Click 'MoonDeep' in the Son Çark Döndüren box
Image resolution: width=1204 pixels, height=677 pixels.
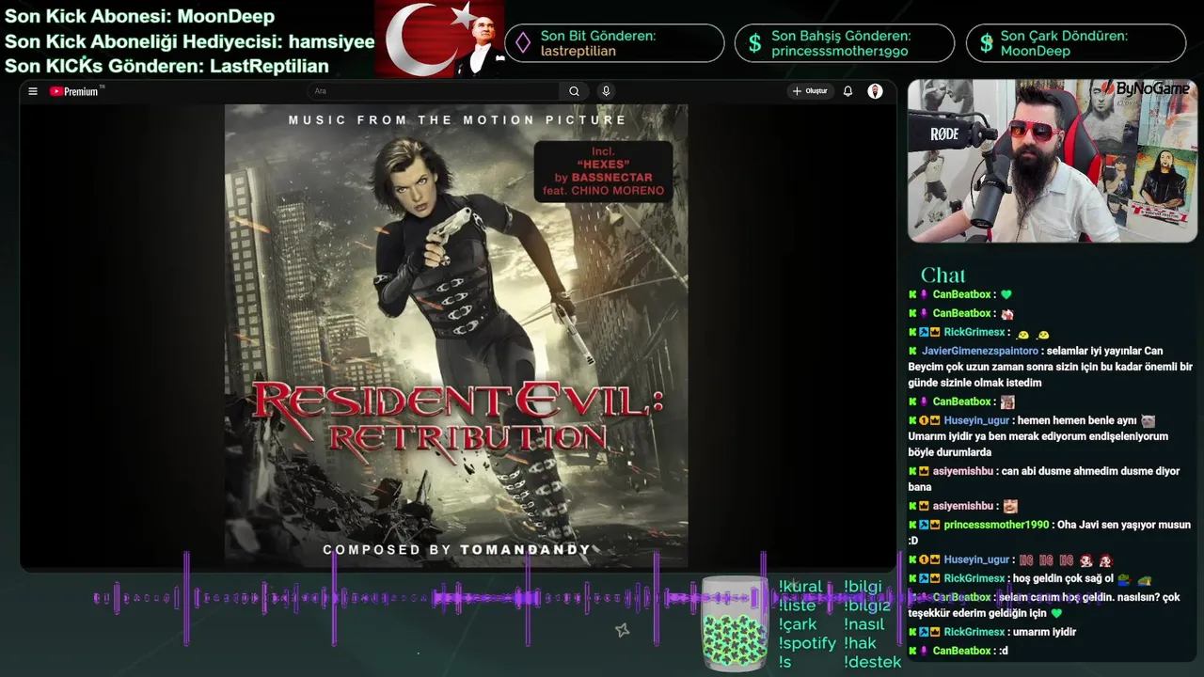pyautogui.click(x=1035, y=51)
